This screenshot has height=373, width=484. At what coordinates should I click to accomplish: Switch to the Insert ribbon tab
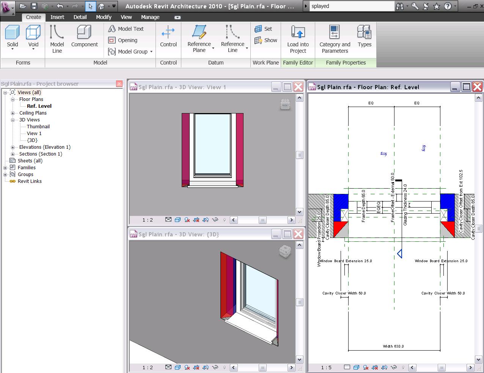(57, 17)
